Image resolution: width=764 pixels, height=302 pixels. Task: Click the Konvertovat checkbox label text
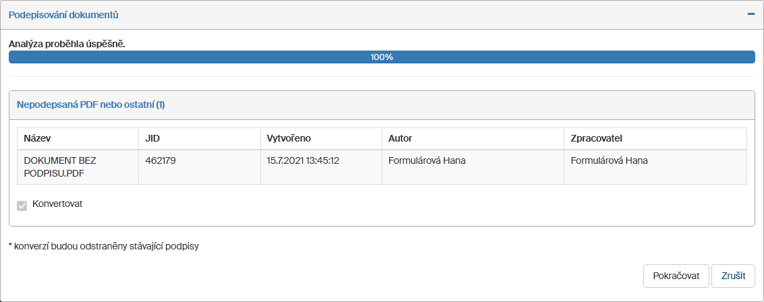(57, 204)
